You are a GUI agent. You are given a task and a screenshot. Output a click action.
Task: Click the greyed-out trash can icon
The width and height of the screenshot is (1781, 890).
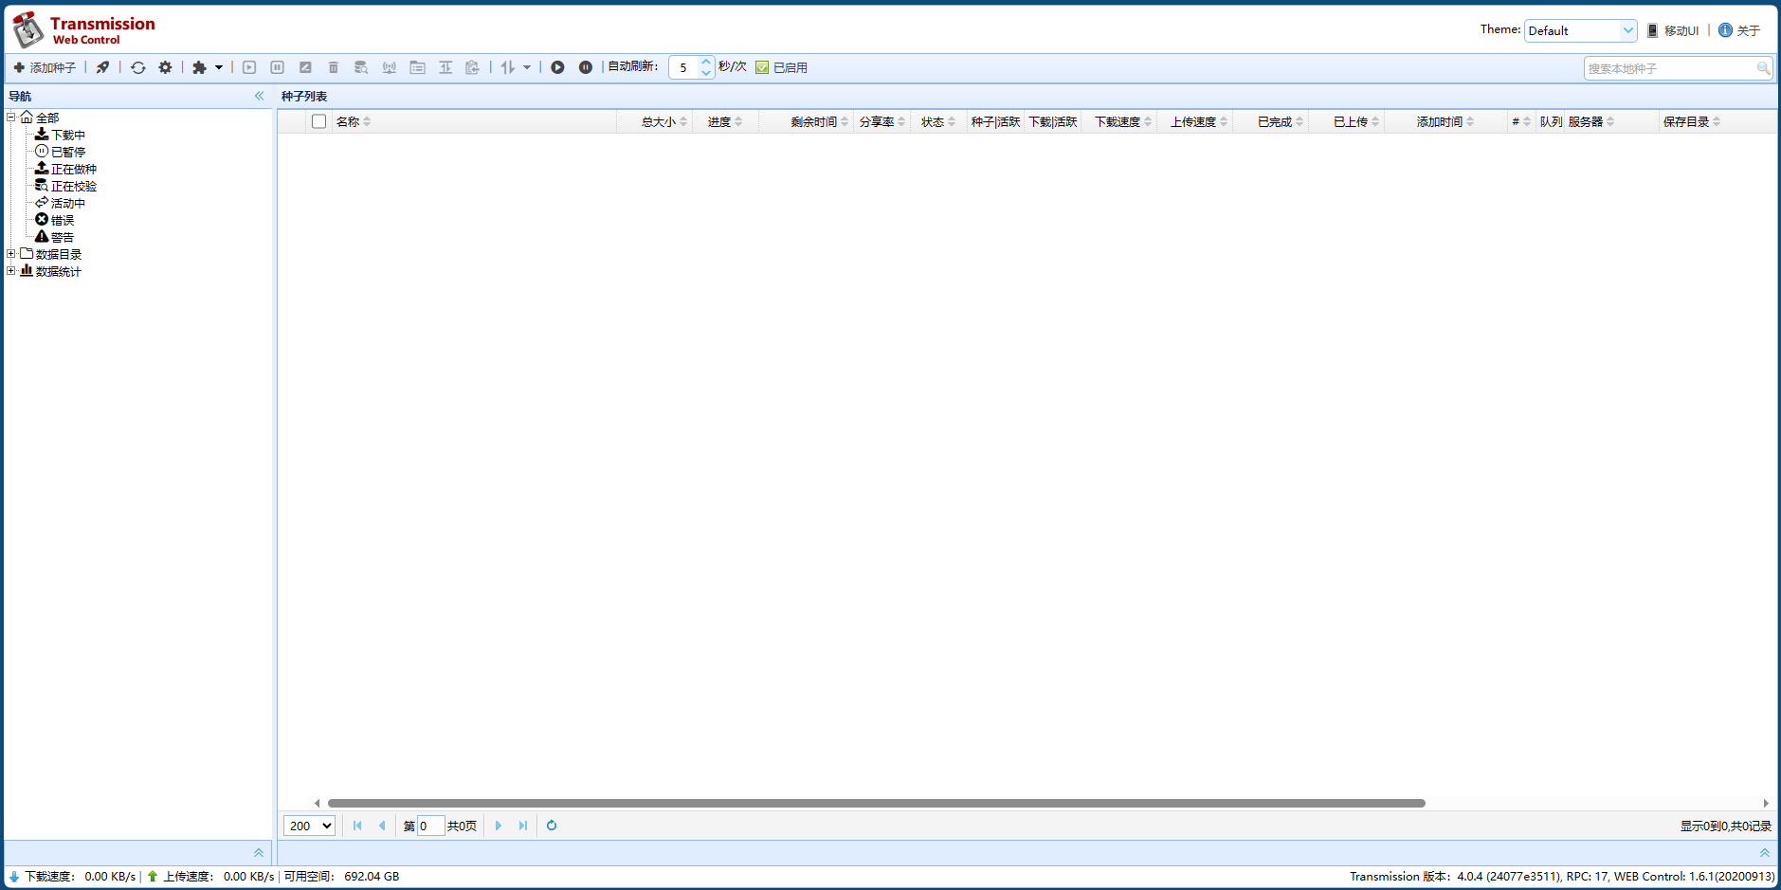334,67
